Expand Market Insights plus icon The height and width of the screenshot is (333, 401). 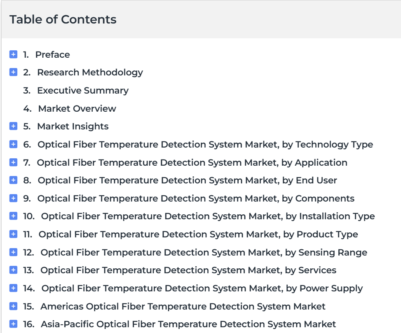(x=13, y=126)
